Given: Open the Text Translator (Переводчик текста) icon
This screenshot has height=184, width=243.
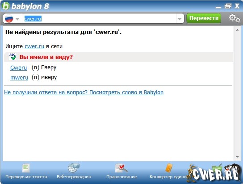Looking at the screenshot, I should click(x=26, y=168).
